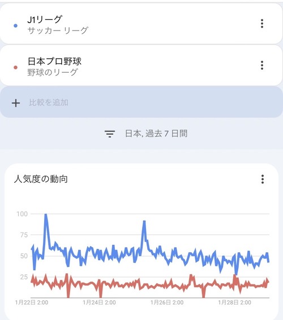Open options menu for 日本プロ野球 term
This screenshot has width=283, height=320.
(262, 65)
